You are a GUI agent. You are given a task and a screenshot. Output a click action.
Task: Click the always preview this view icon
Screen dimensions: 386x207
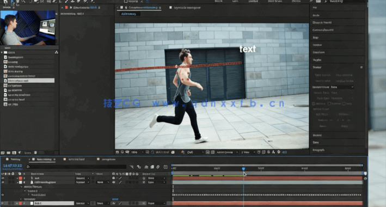click(x=118, y=153)
